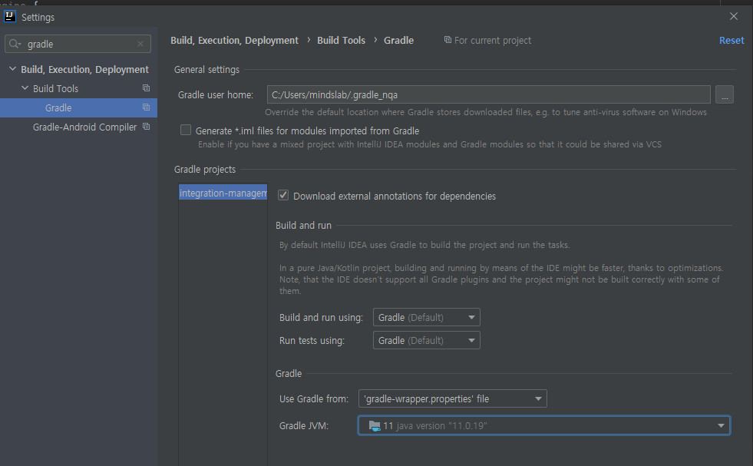Collapse the Build Tools tree node
The image size is (753, 466).
pos(25,88)
